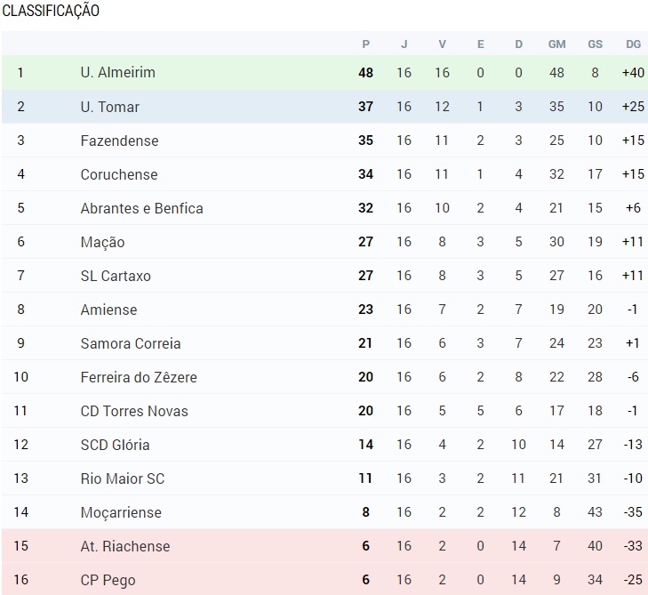The height and width of the screenshot is (595, 648).
Task: Click Ferreira do Zêzere team name
Action: (x=139, y=377)
